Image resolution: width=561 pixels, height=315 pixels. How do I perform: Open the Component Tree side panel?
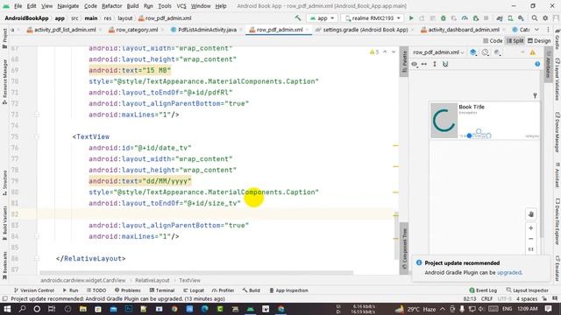click(x=404, y=248)
